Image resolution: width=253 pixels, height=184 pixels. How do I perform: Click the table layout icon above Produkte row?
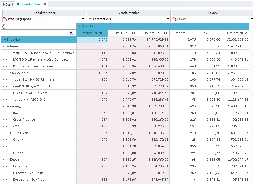pyautogui.click(x=72, y=33)
